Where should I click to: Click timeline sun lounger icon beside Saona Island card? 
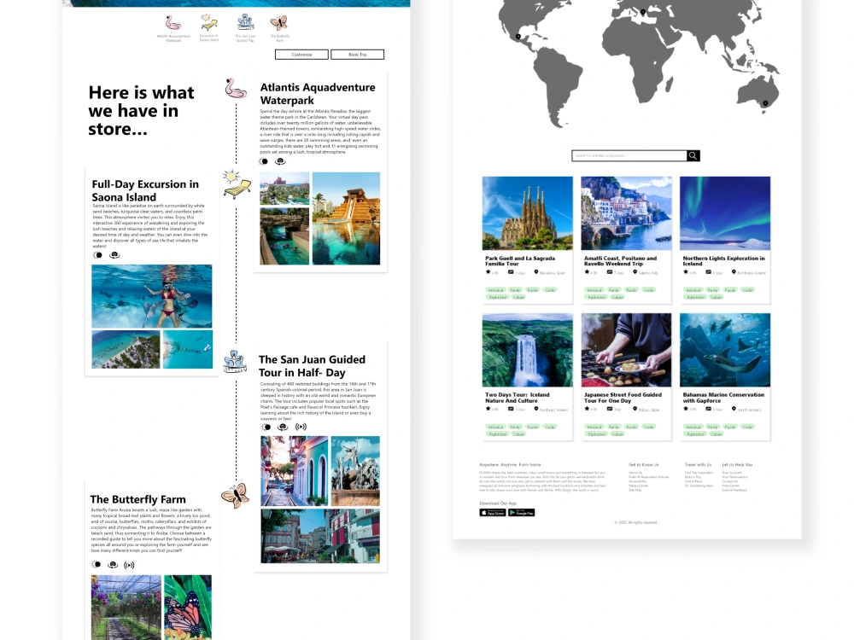click(x=237, y=184)
